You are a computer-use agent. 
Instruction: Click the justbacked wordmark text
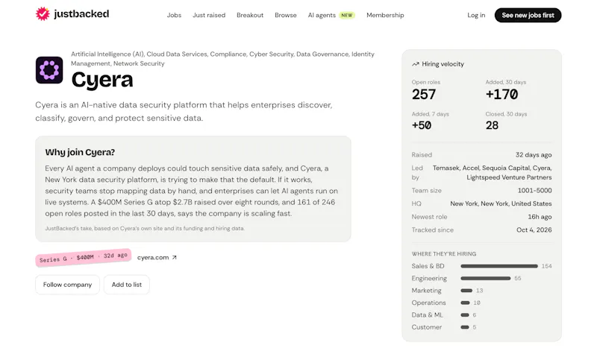pos(81,14)
